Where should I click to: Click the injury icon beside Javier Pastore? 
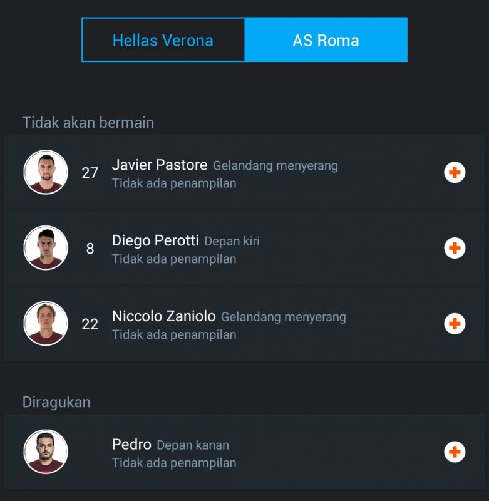click(x=455, y=172)
